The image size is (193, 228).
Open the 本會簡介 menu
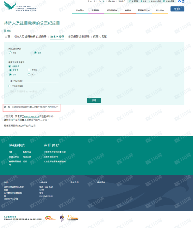(80, 10)
